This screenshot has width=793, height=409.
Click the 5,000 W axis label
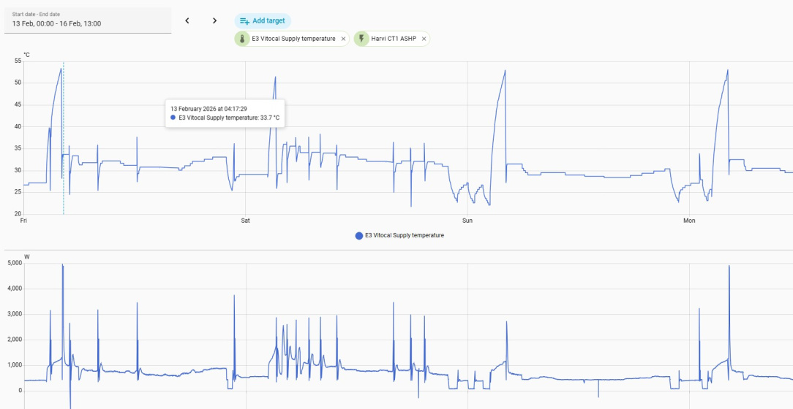pos(15,263)
